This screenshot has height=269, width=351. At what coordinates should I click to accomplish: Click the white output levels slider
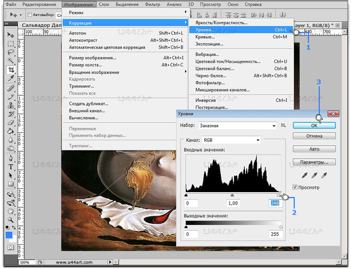pos(281,227)
